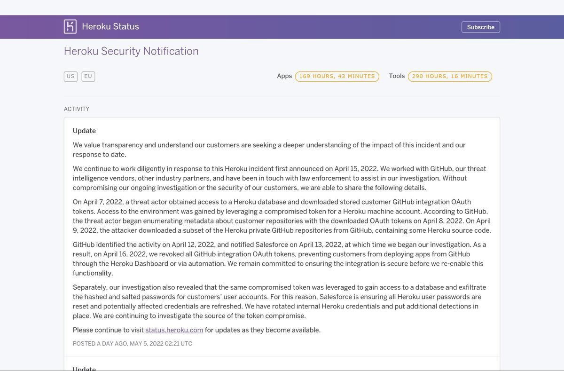
Task: Click the Heroku logo icon
Action: 70,26
